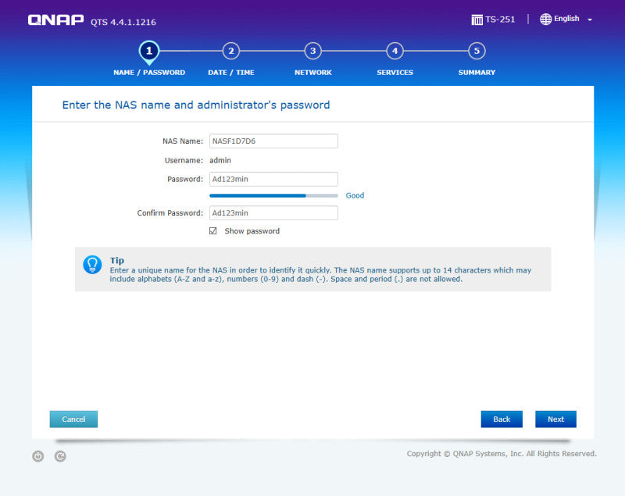Select step 1 Name / Password circle
The height and width of the screenshot is (496, 625).
(x=149, y=52)
